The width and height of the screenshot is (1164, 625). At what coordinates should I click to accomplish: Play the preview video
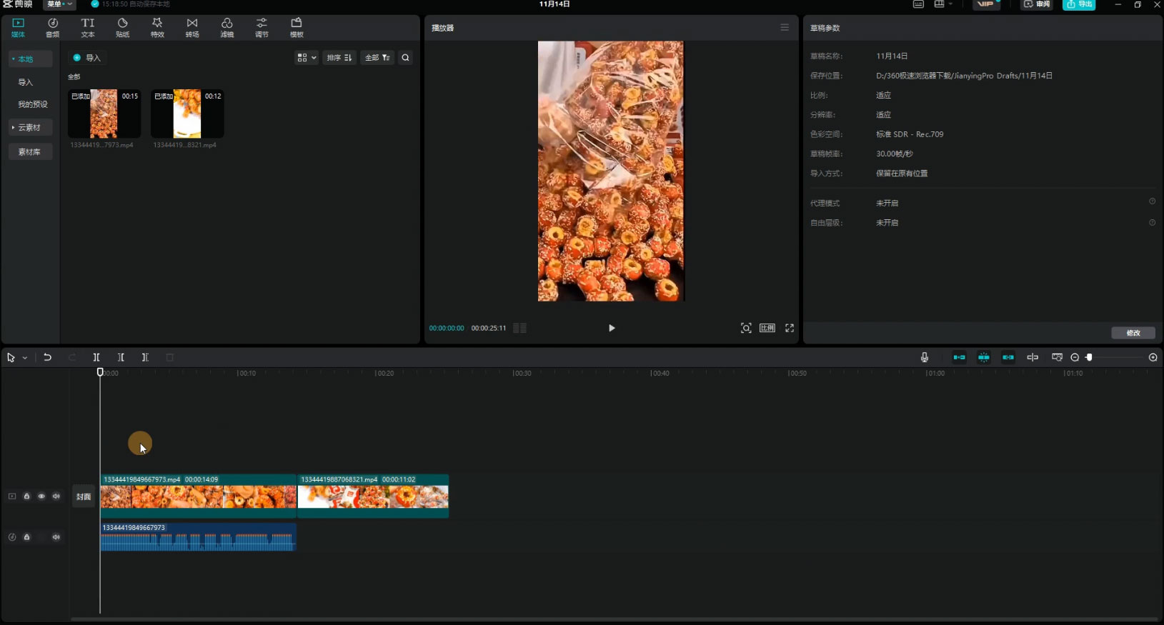pos(612,328)
